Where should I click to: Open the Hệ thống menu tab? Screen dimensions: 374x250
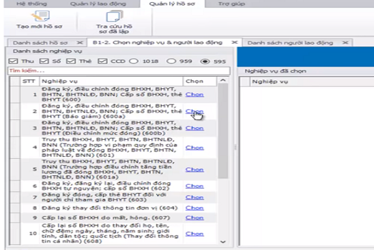[32, 4]
